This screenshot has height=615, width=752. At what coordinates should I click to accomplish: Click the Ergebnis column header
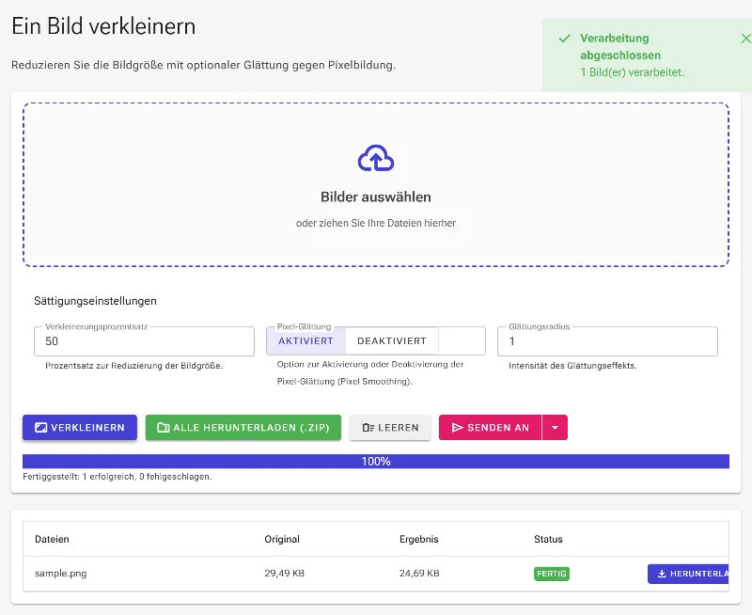coord(419,539)
